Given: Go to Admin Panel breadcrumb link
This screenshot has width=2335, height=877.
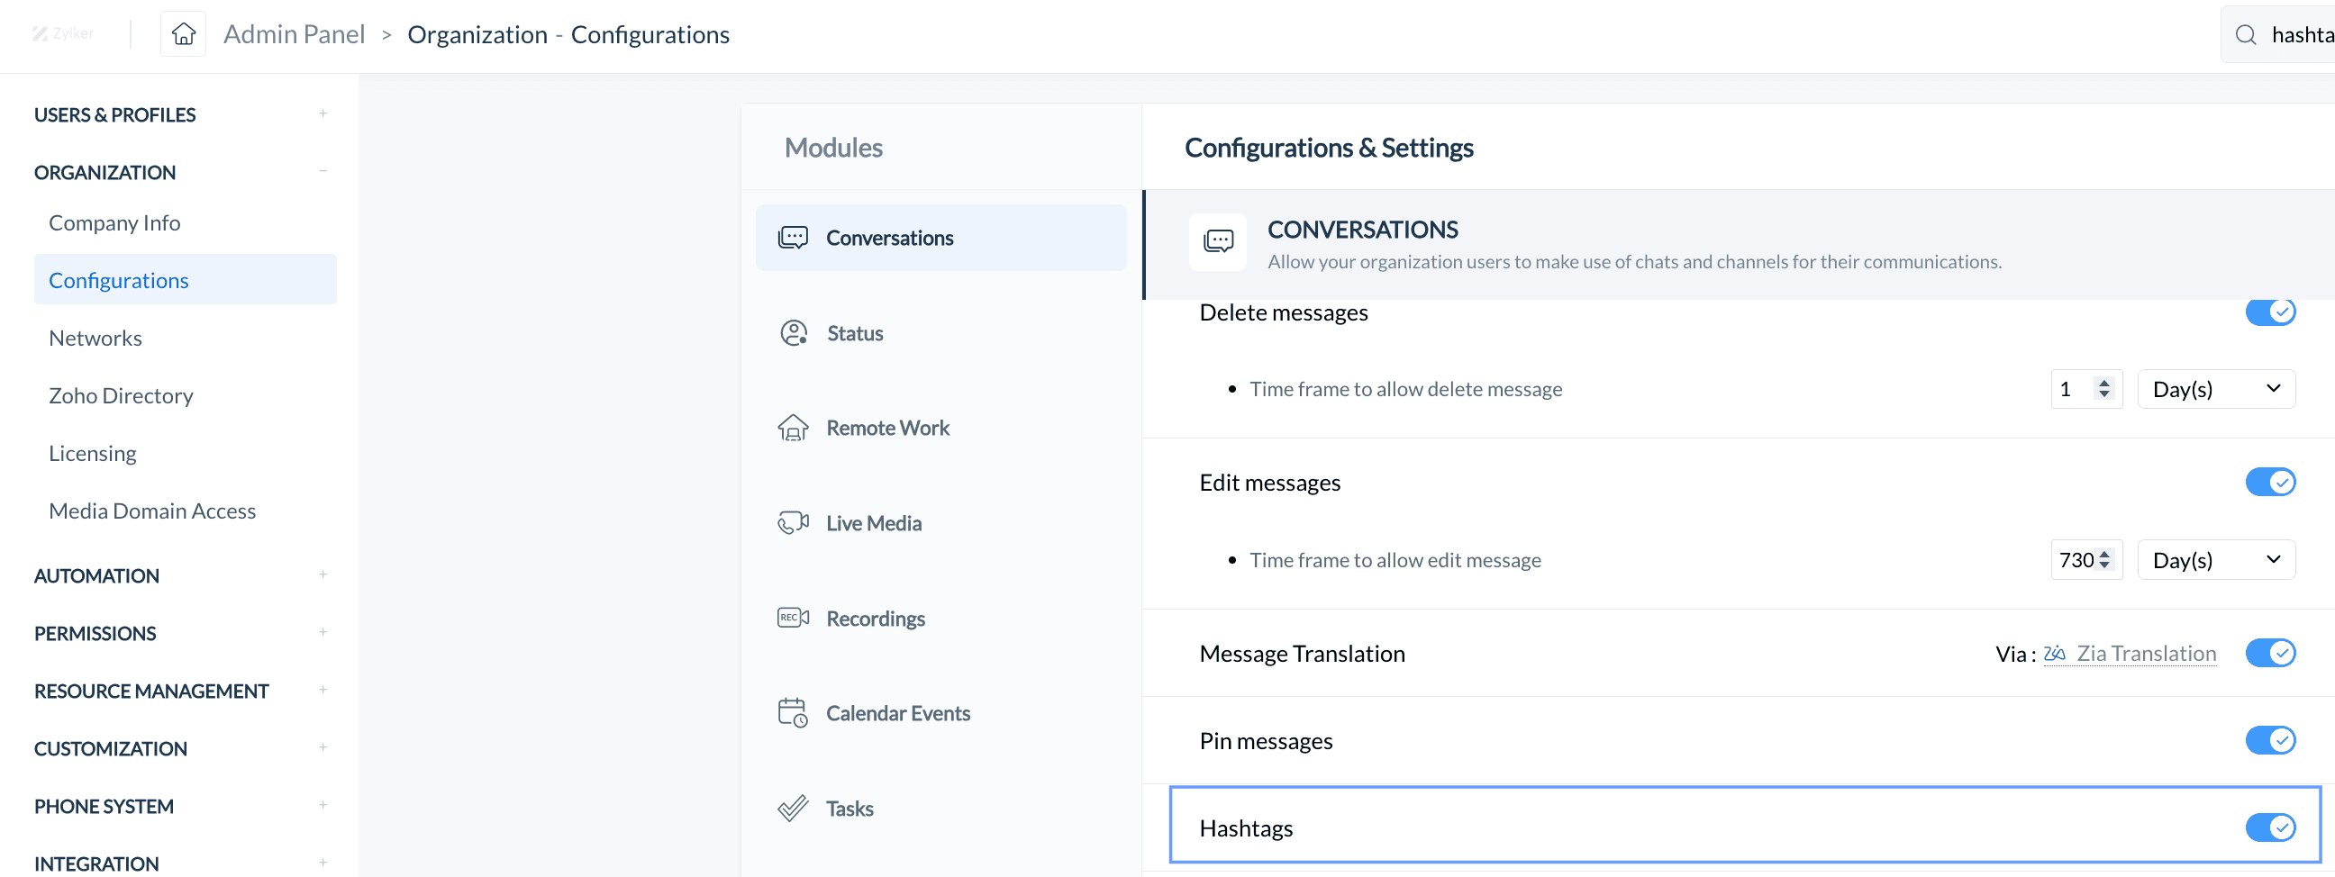Looking at the screenshot, I should (x=294, y=34).
